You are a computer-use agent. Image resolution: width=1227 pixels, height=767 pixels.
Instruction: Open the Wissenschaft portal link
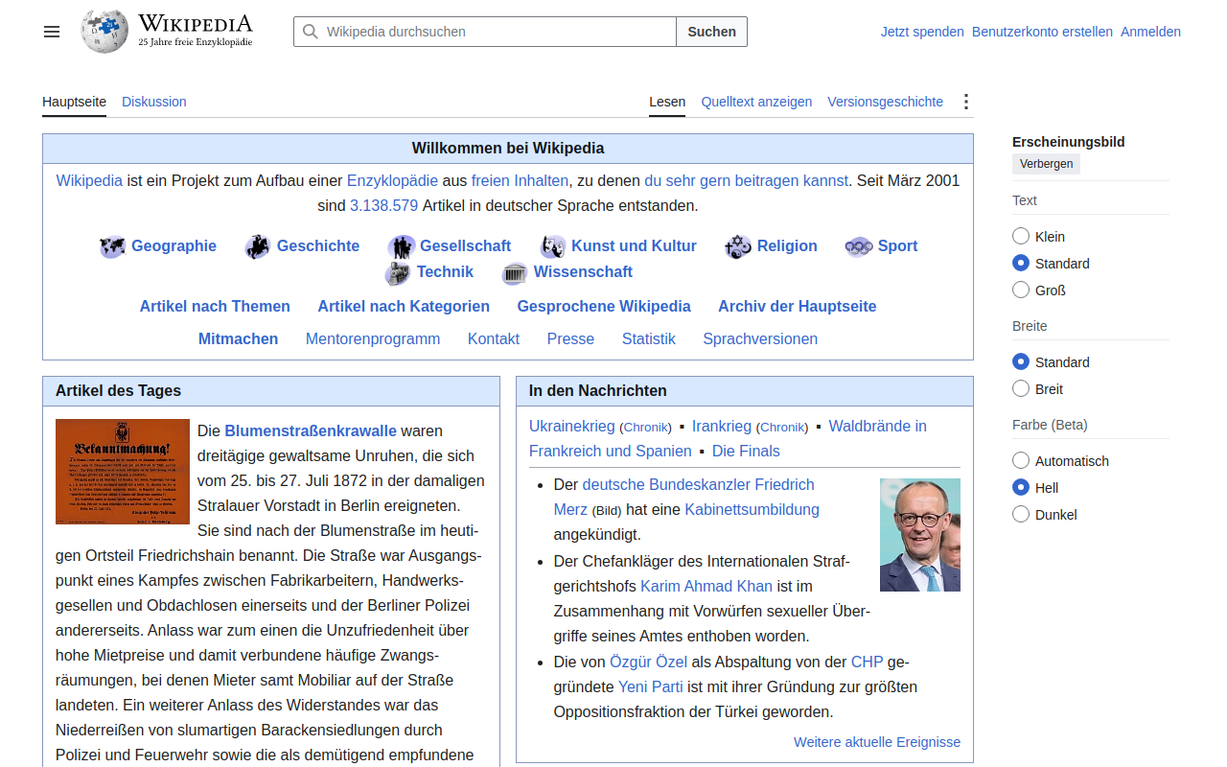tap(583, 272)
